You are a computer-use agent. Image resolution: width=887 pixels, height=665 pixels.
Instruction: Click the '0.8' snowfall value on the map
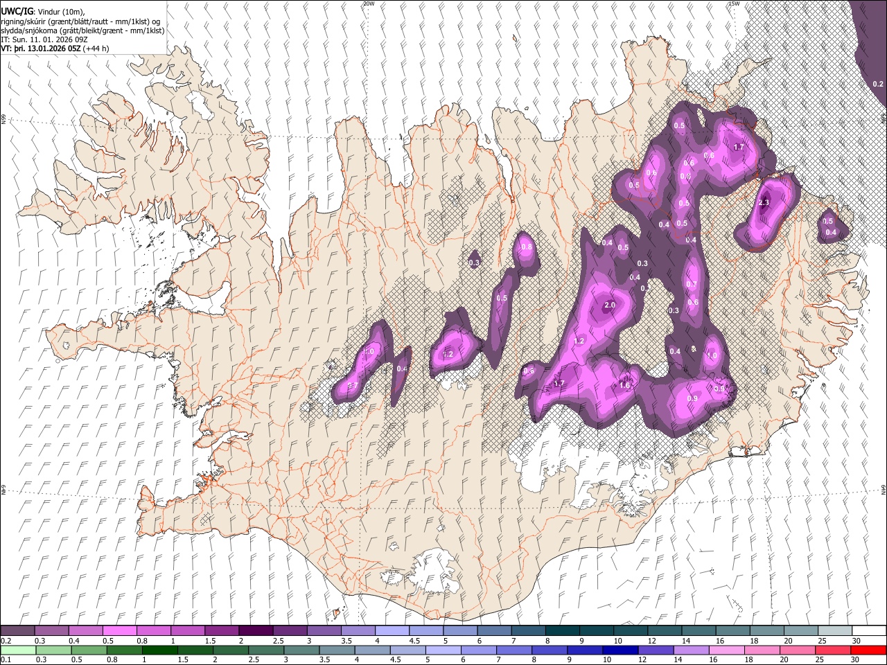point(526,247)
